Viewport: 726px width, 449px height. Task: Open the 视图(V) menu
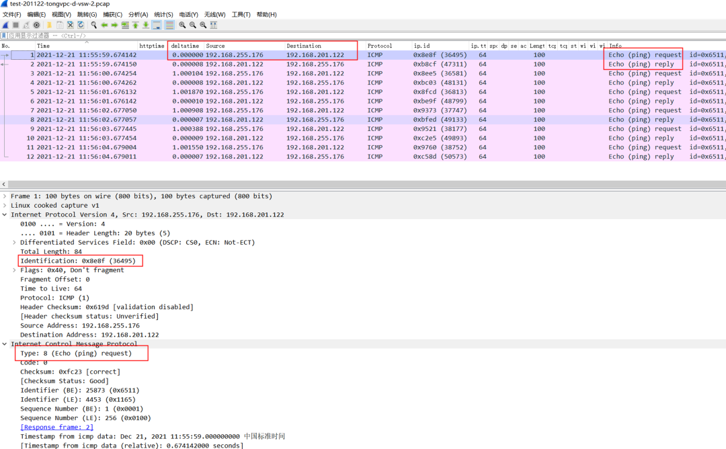point(61,15)
